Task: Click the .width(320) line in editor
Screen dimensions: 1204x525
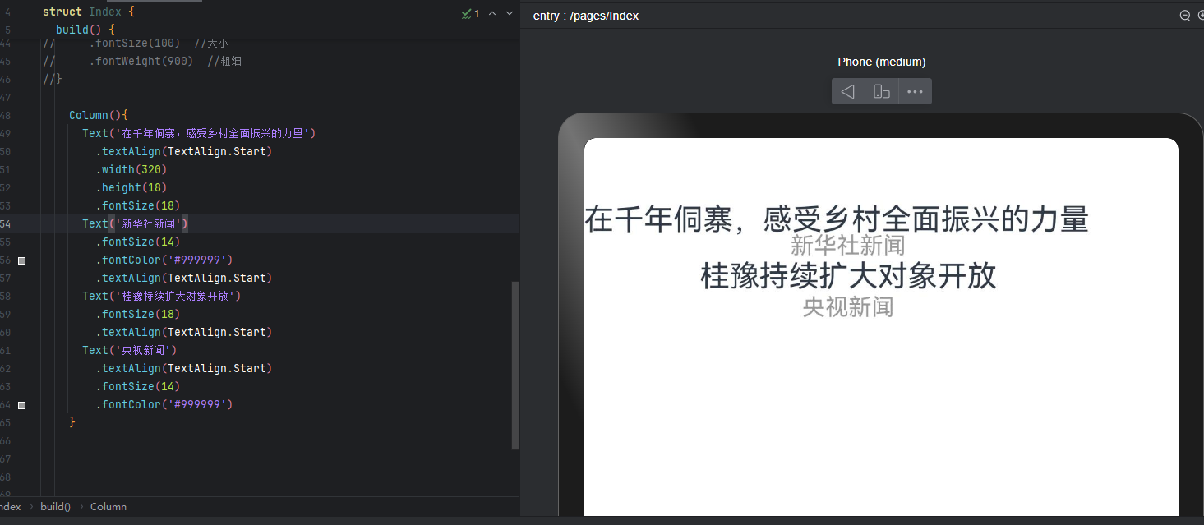Action: pos(131,169)
